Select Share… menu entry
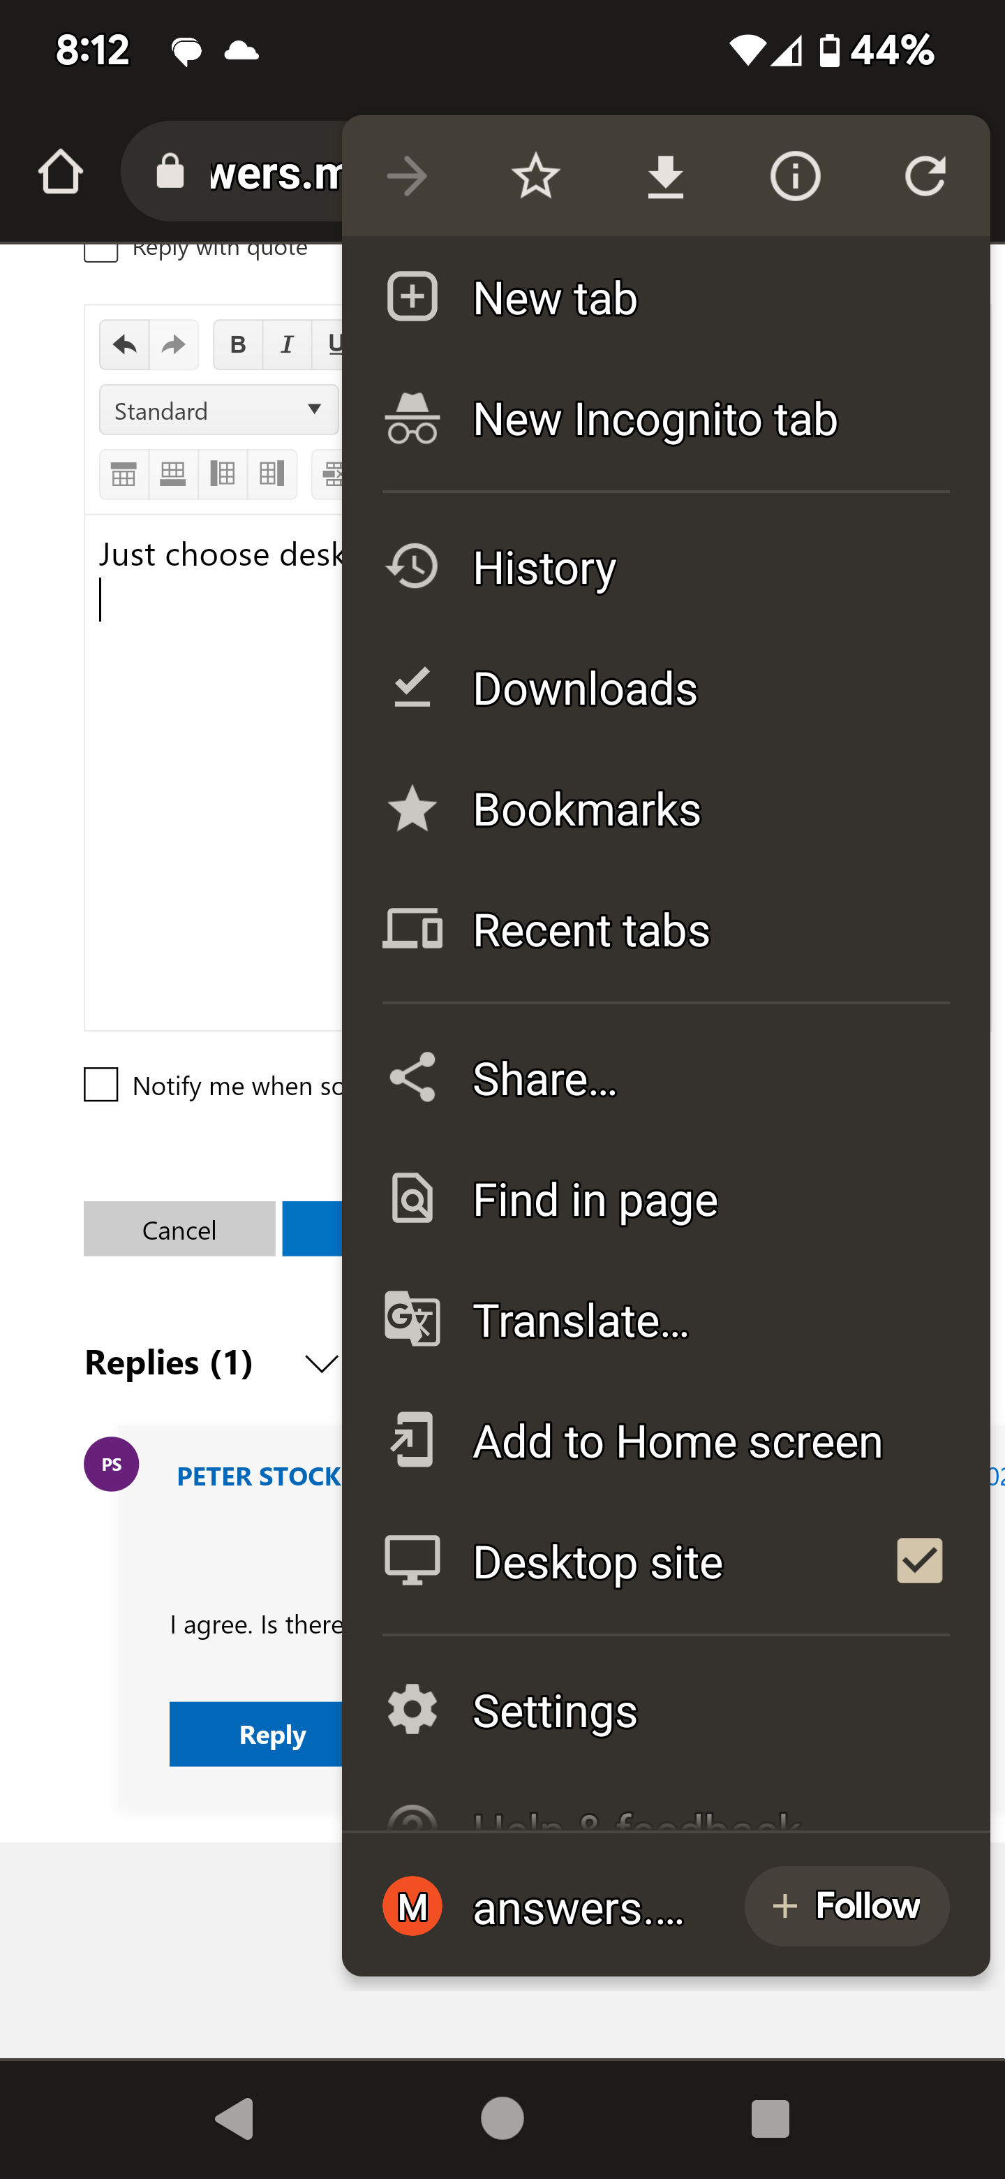The width and height of the screenshot is (1005, 2179). tap(666, 1078)
